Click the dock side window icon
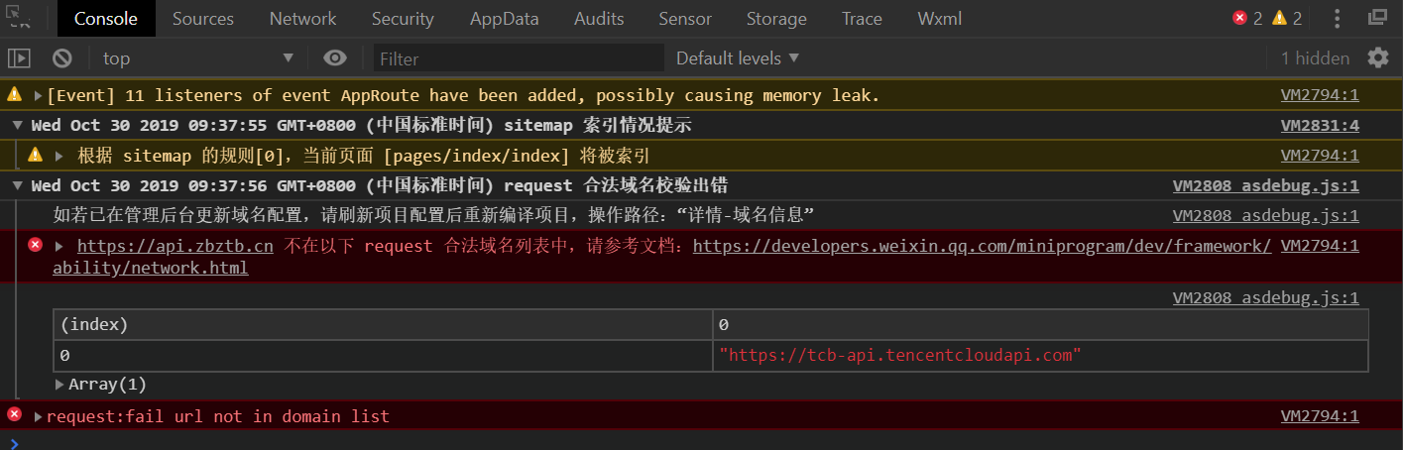 click(1377, 18)
